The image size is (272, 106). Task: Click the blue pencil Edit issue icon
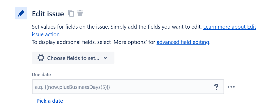(x=21, y=13)
